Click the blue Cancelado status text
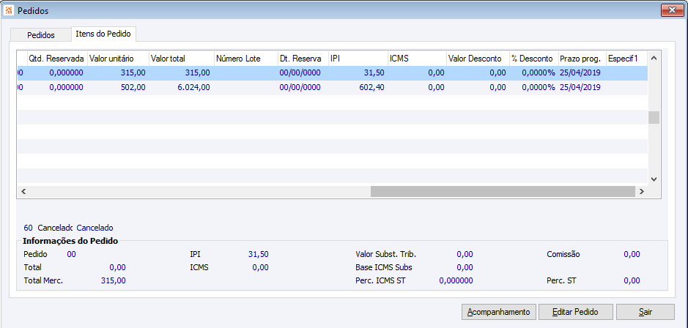 pyautogui.click(x=95, y=228)
